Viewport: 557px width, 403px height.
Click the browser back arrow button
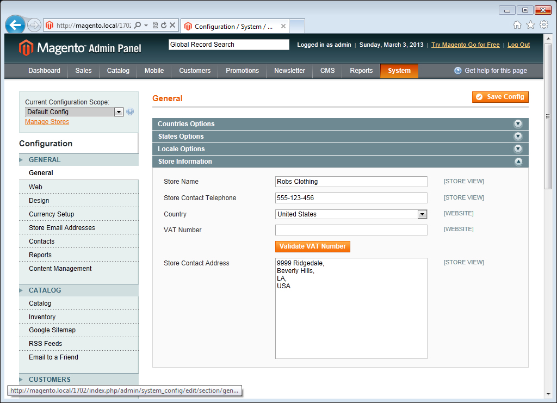[15, 25]
